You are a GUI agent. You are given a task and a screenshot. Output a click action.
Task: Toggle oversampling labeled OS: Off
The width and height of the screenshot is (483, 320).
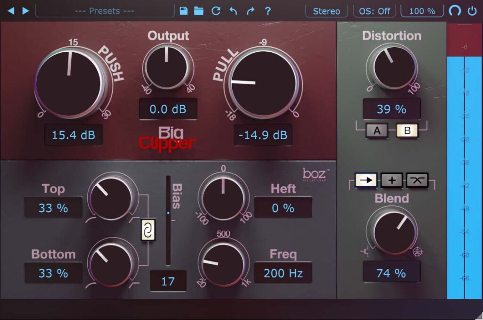(x=374, y=11)
